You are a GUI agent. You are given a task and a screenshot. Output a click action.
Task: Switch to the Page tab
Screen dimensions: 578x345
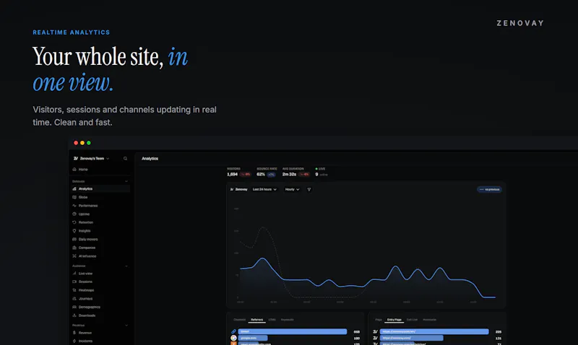point(379,320)
